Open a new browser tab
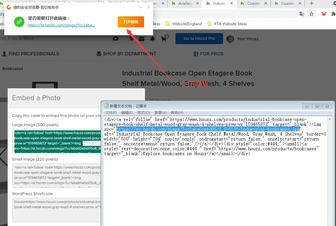336x226 pixels. pyautogui.click(x=312, y=3)
